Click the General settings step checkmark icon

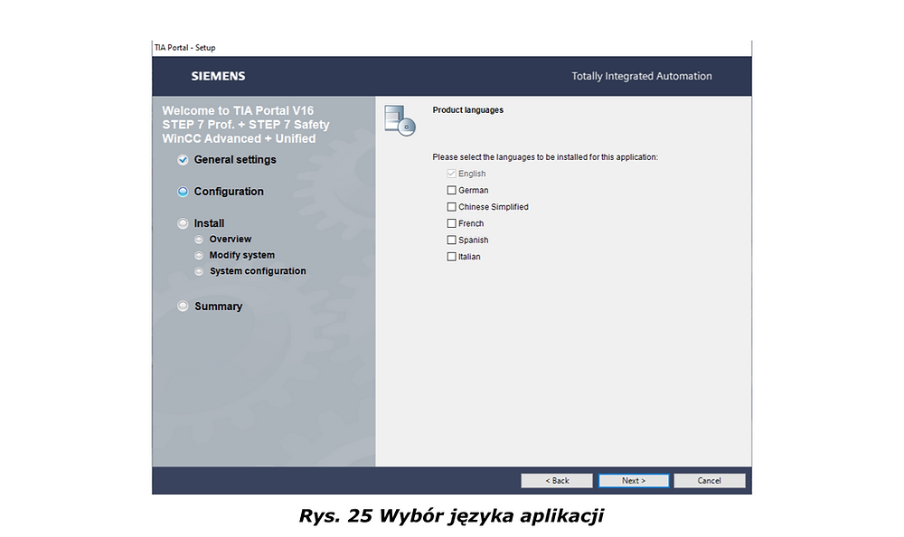click(183, 160)
